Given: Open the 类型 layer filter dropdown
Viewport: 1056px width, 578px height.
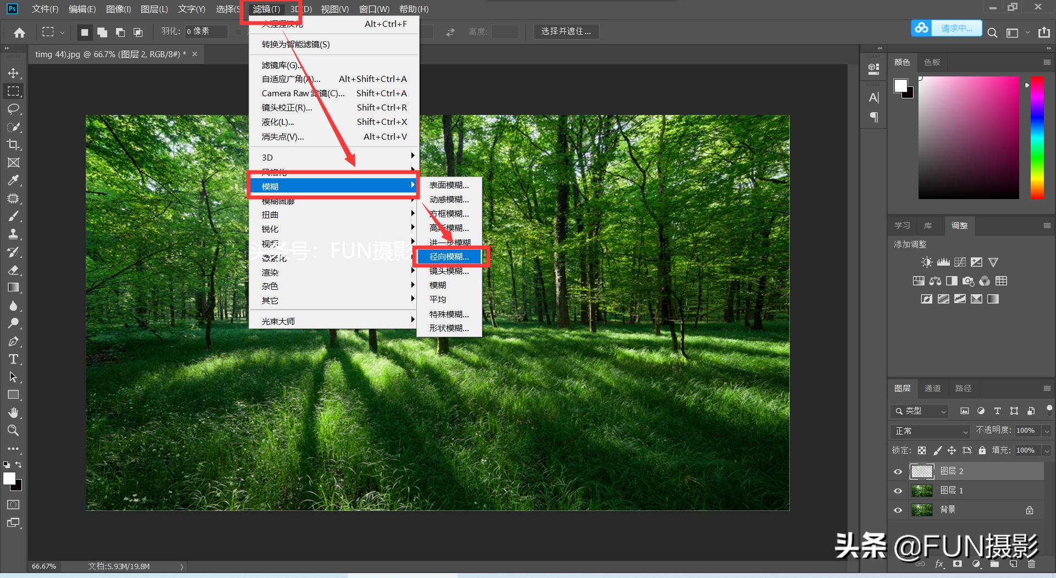Looking at the screenshot, I should tap(919, 411).
